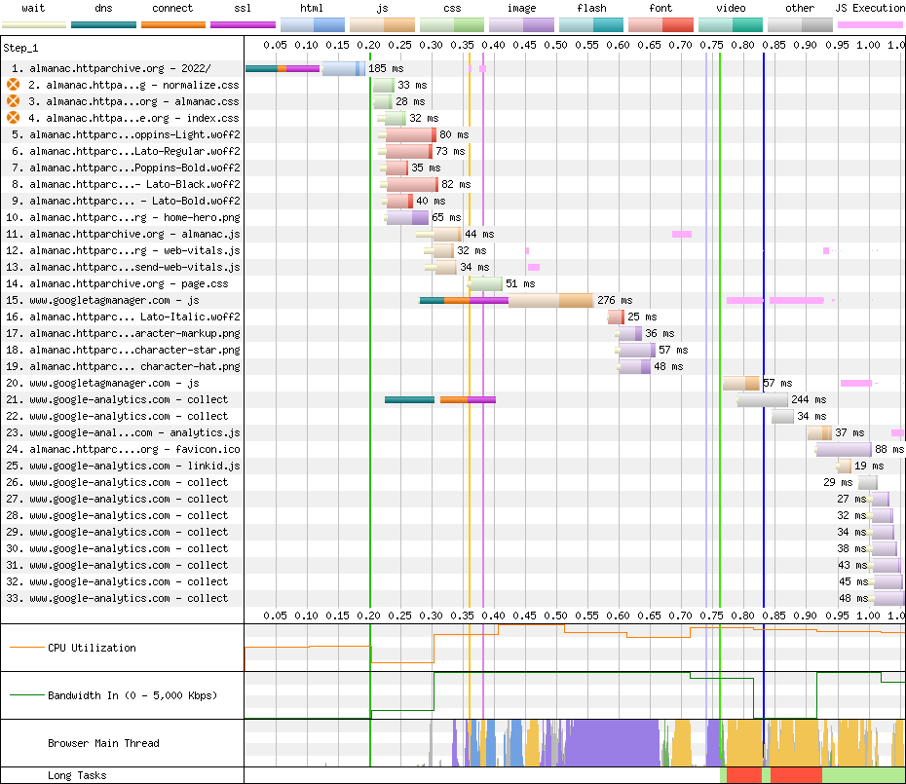
Task: Click the render-blocking icon beside almanac.css
Action: (13, 102)
